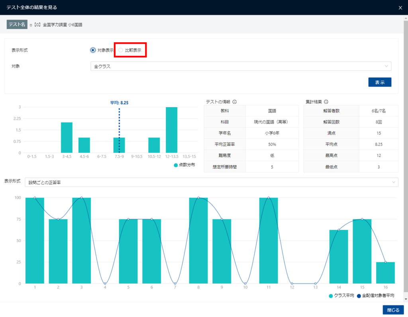Click the 0-1.5 axis label of histogram
The image size is (408, 317).
[x=32, y=157]
